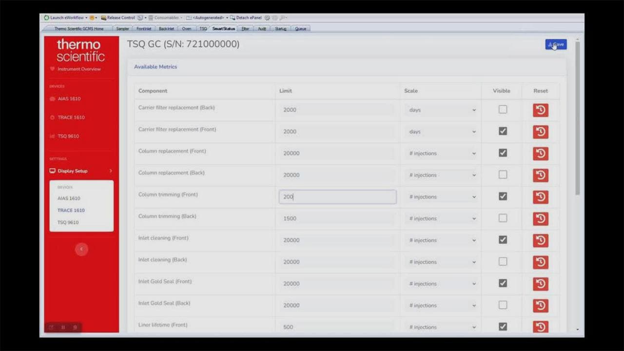Screen dimensions: 624x351
Task: Switch to the Oven tab
Action: (186, 29)
